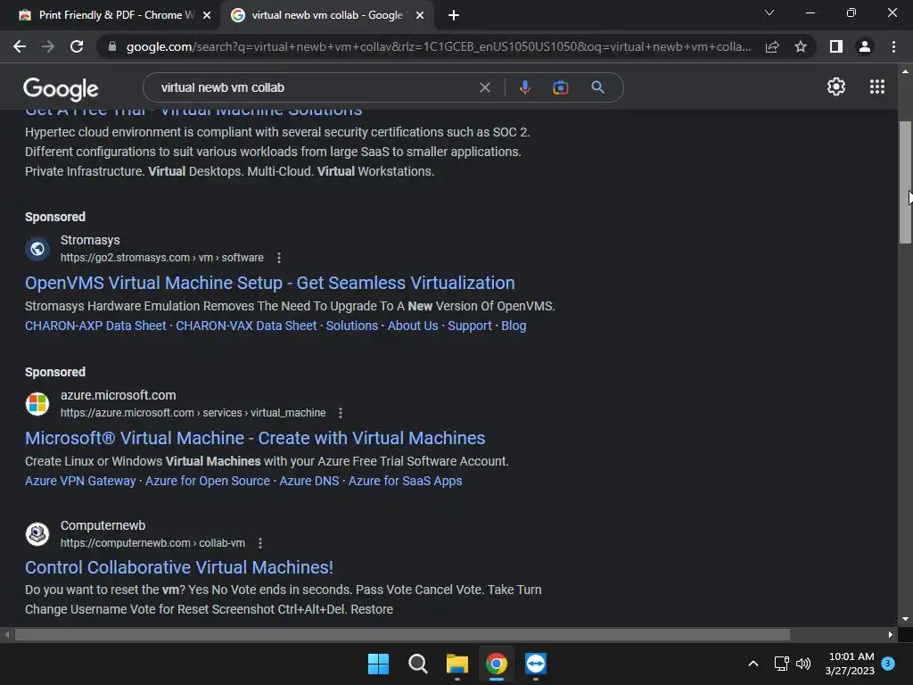Open CHARON-VAX Data Sheet link
This screenshot has height=685, width=913.
(246, 326)
